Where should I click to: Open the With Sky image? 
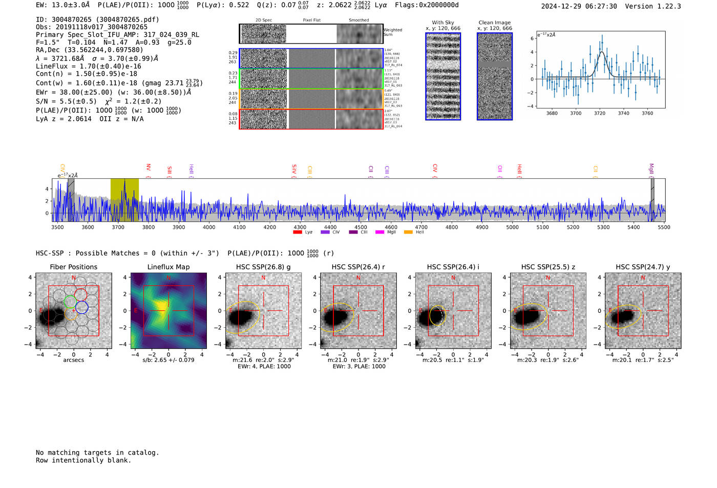[x=443, y=76]
